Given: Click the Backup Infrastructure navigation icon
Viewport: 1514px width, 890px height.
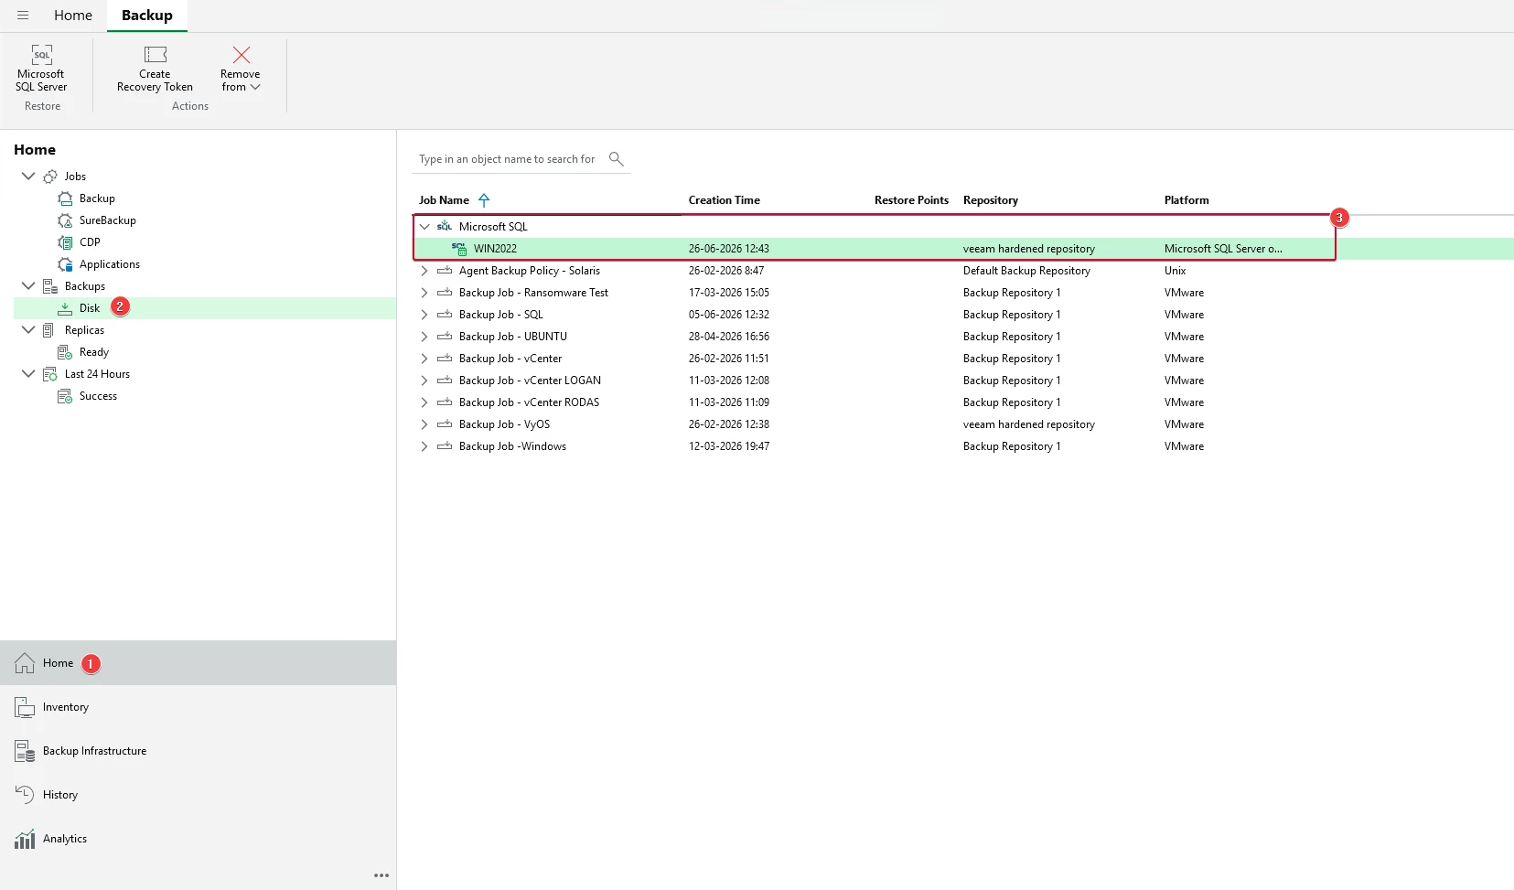Looking at the screenshot, I should (25, 751).
